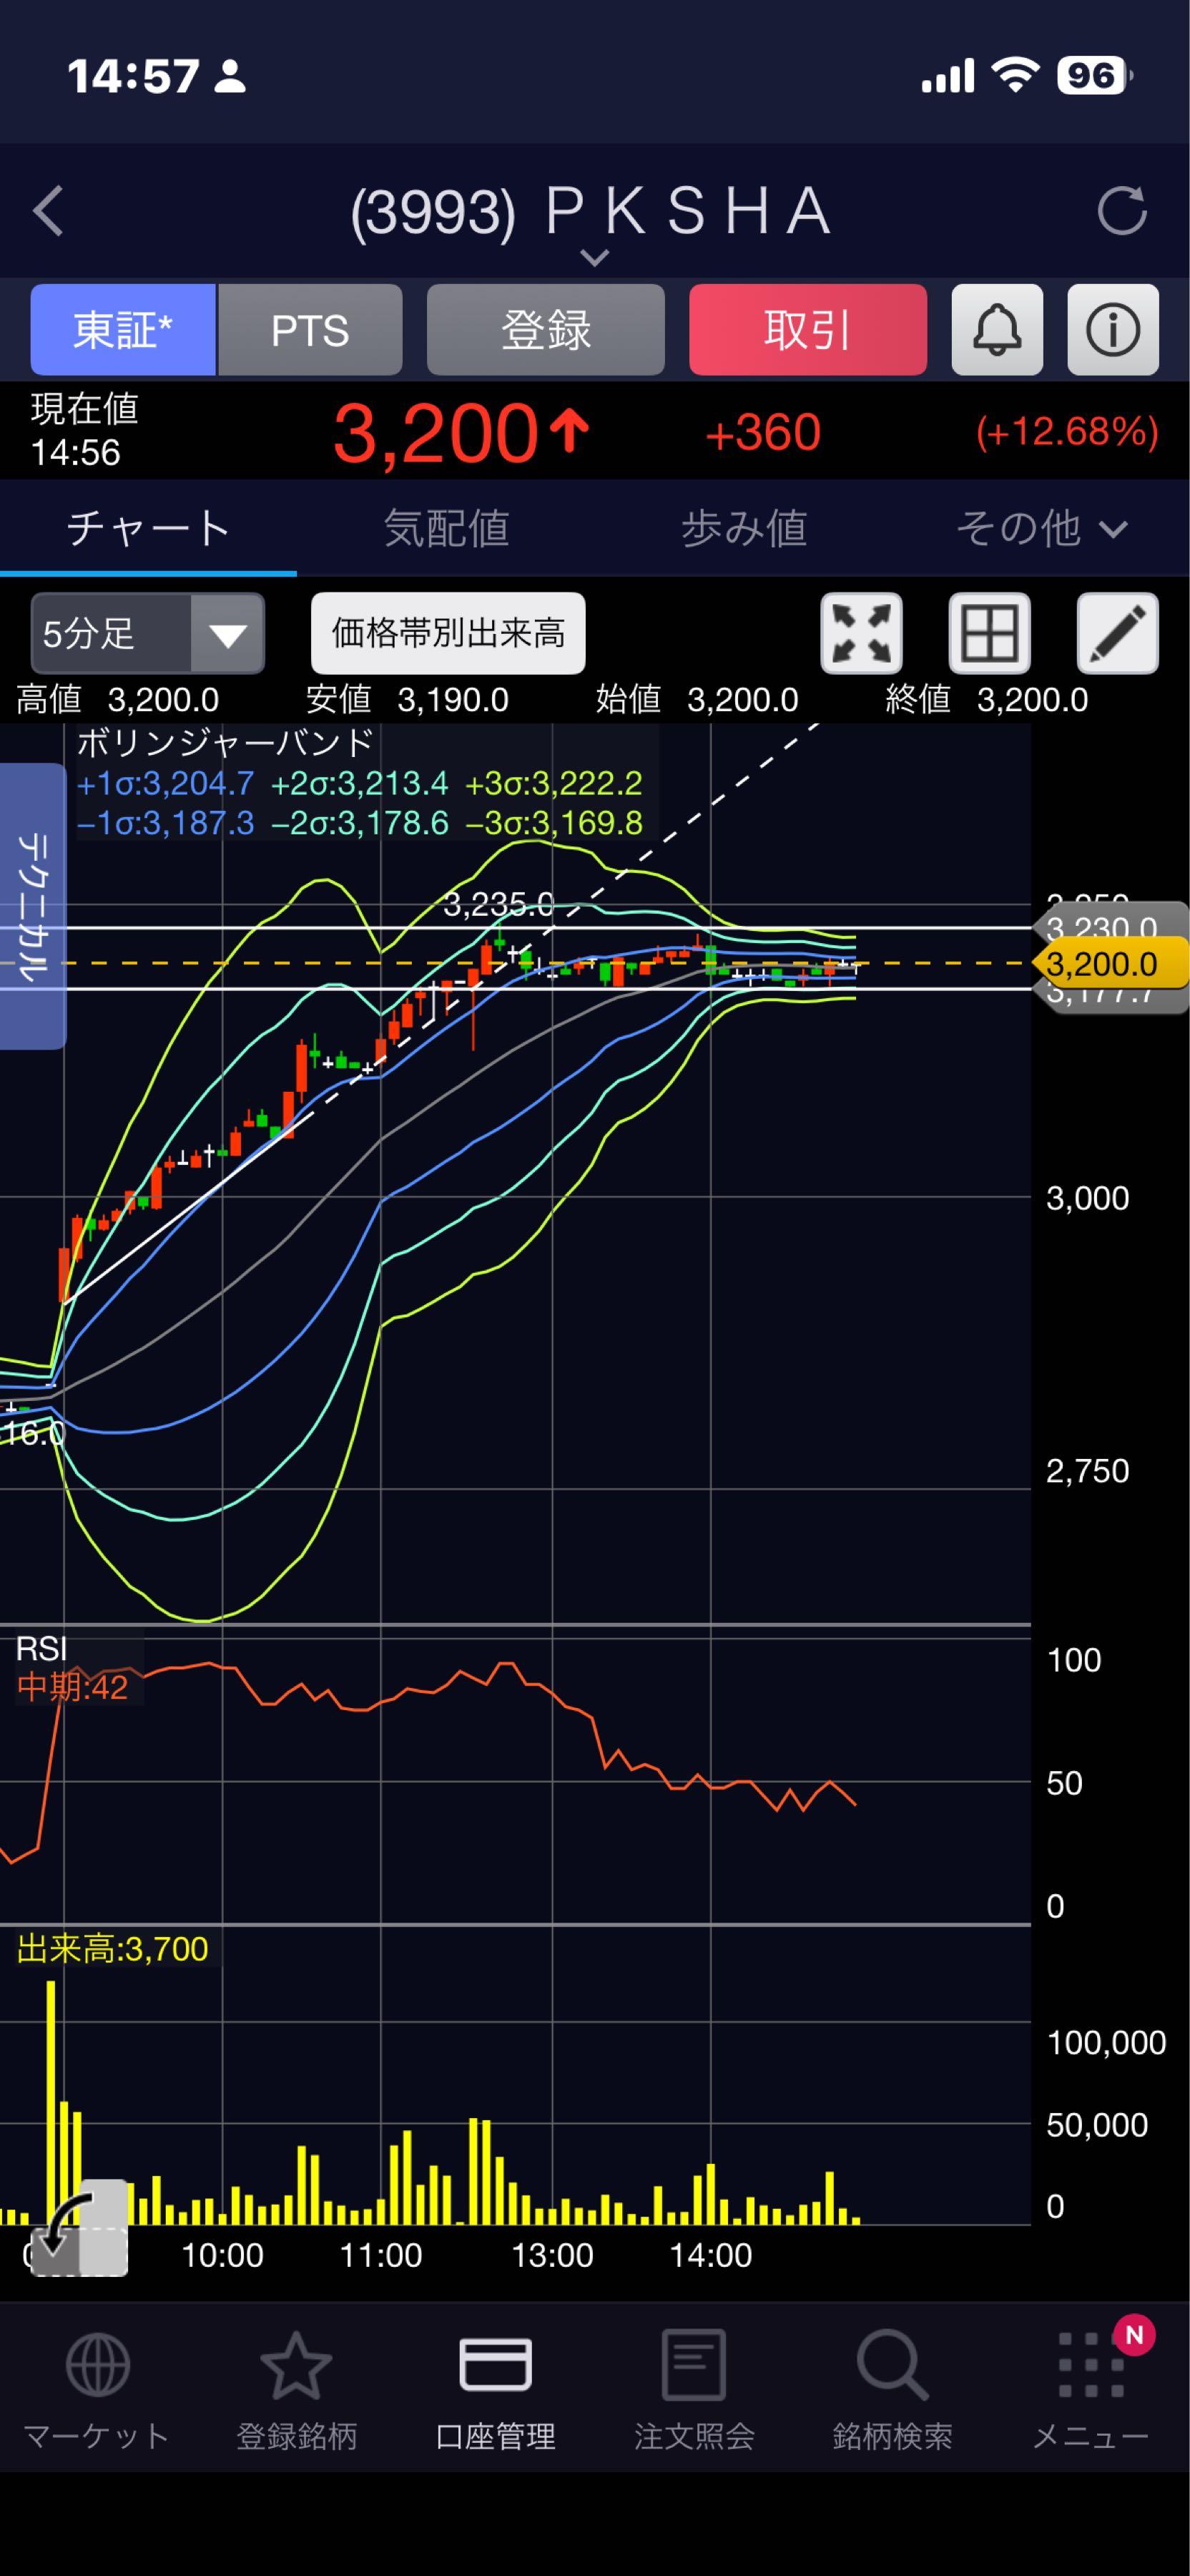This screenshot has height=2576, width=1190.
Task: Switch to split chart grid layout
Action: 988,634
